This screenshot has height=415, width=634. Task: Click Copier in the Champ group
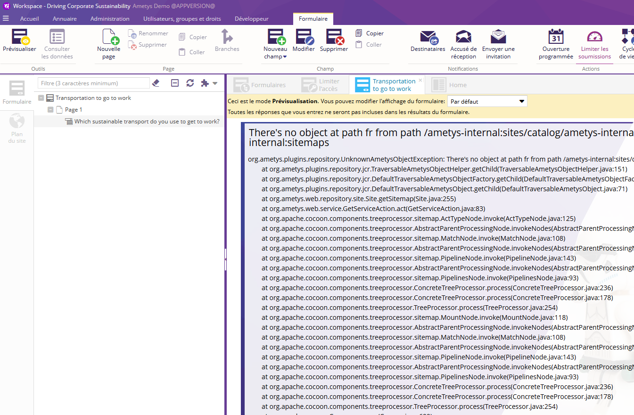coord(369,33)
